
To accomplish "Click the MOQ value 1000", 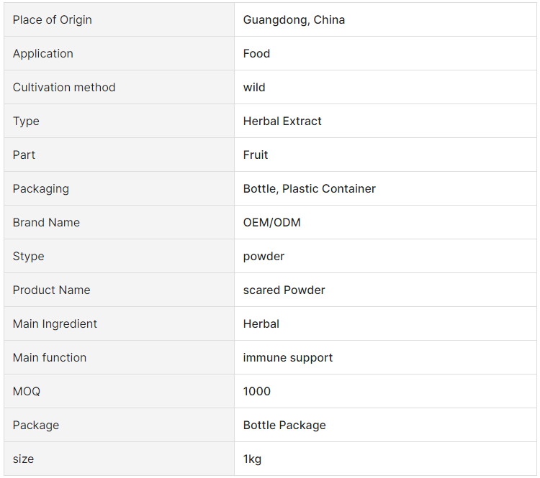I will [x=257, y=391].
